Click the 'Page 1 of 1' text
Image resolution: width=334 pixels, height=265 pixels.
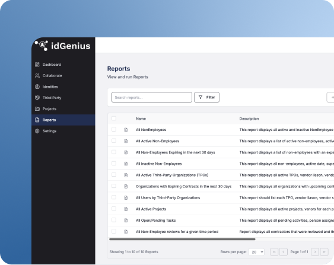tap(299, 252)
